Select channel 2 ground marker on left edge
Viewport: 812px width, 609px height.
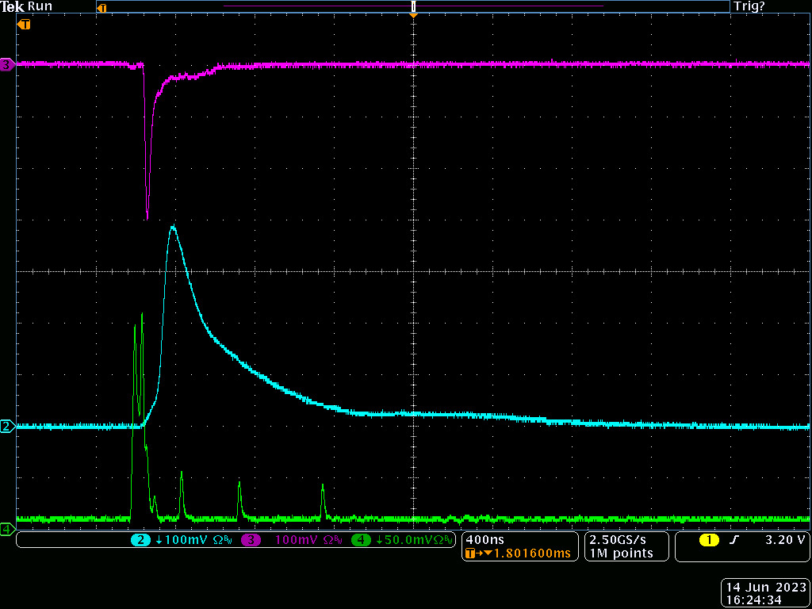pyautogui.click(x=7, y=427)
